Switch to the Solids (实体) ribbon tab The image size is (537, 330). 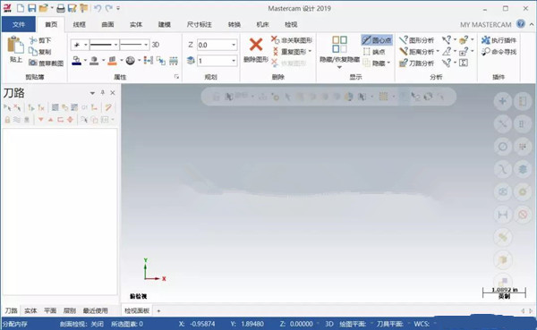coord(136,24)
